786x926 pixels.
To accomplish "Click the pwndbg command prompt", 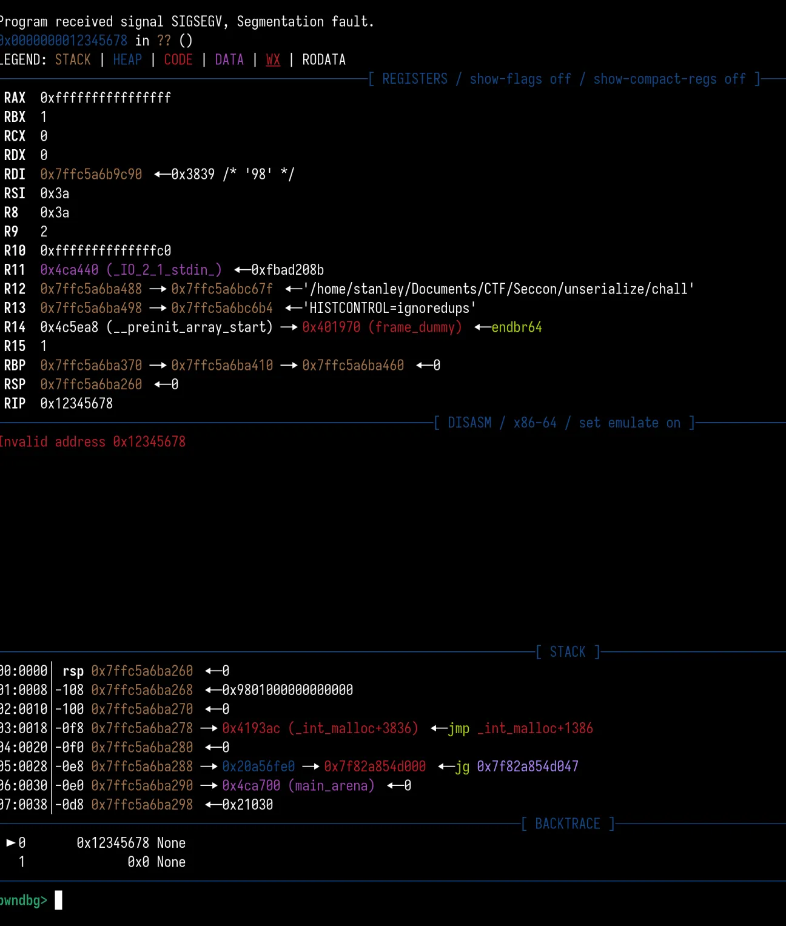I will (x=24, y=900).
